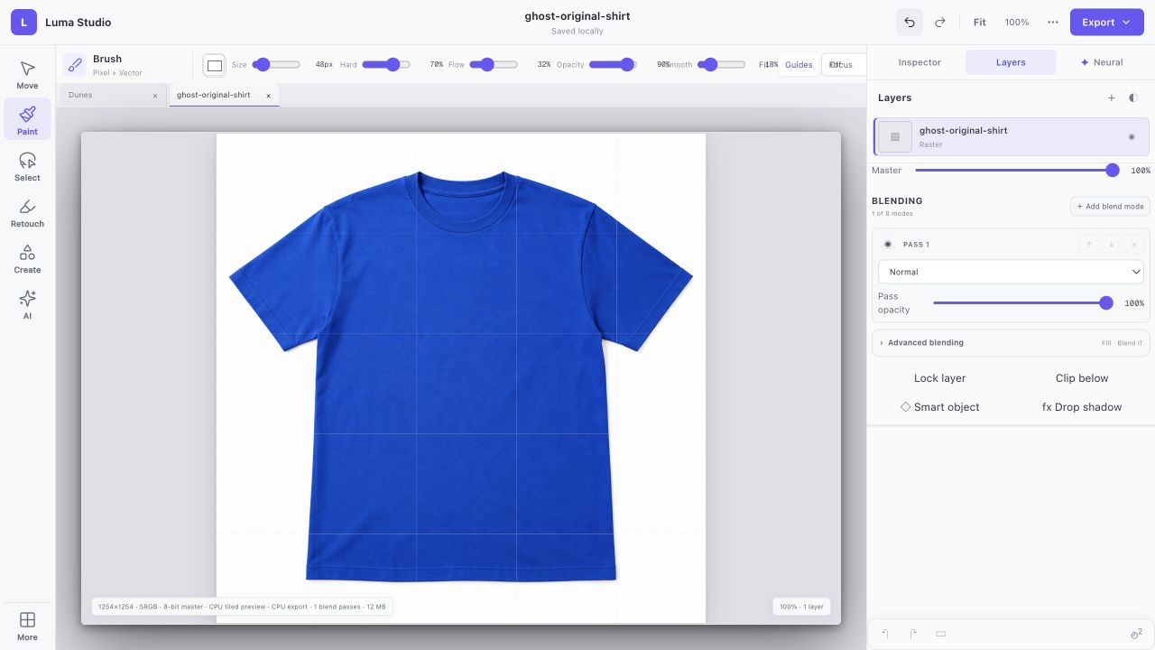Click the Luma Studio logo icon
The height and width of the screenshot is (650, 1155).
pyautogui.click(x=23, y=23)
